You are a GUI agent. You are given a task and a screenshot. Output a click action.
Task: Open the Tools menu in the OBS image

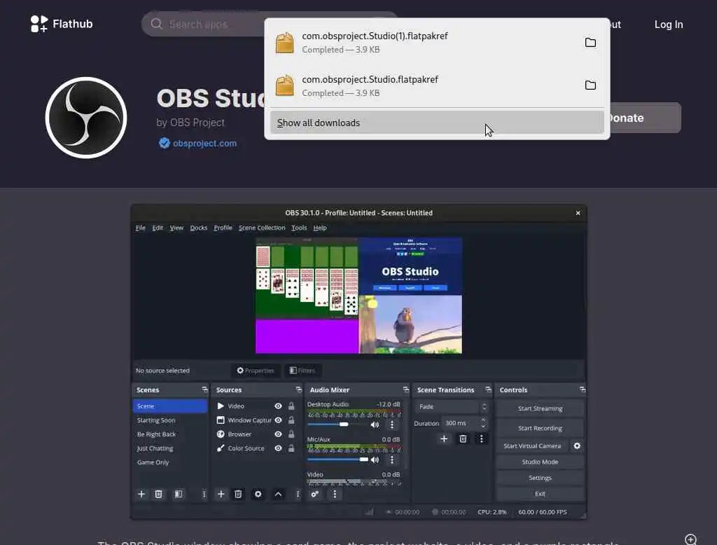point(299,228)
